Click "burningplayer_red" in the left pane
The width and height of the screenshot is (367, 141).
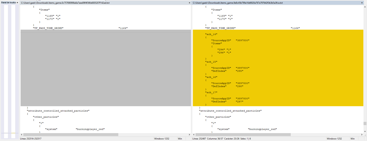[x=90, y=129]
